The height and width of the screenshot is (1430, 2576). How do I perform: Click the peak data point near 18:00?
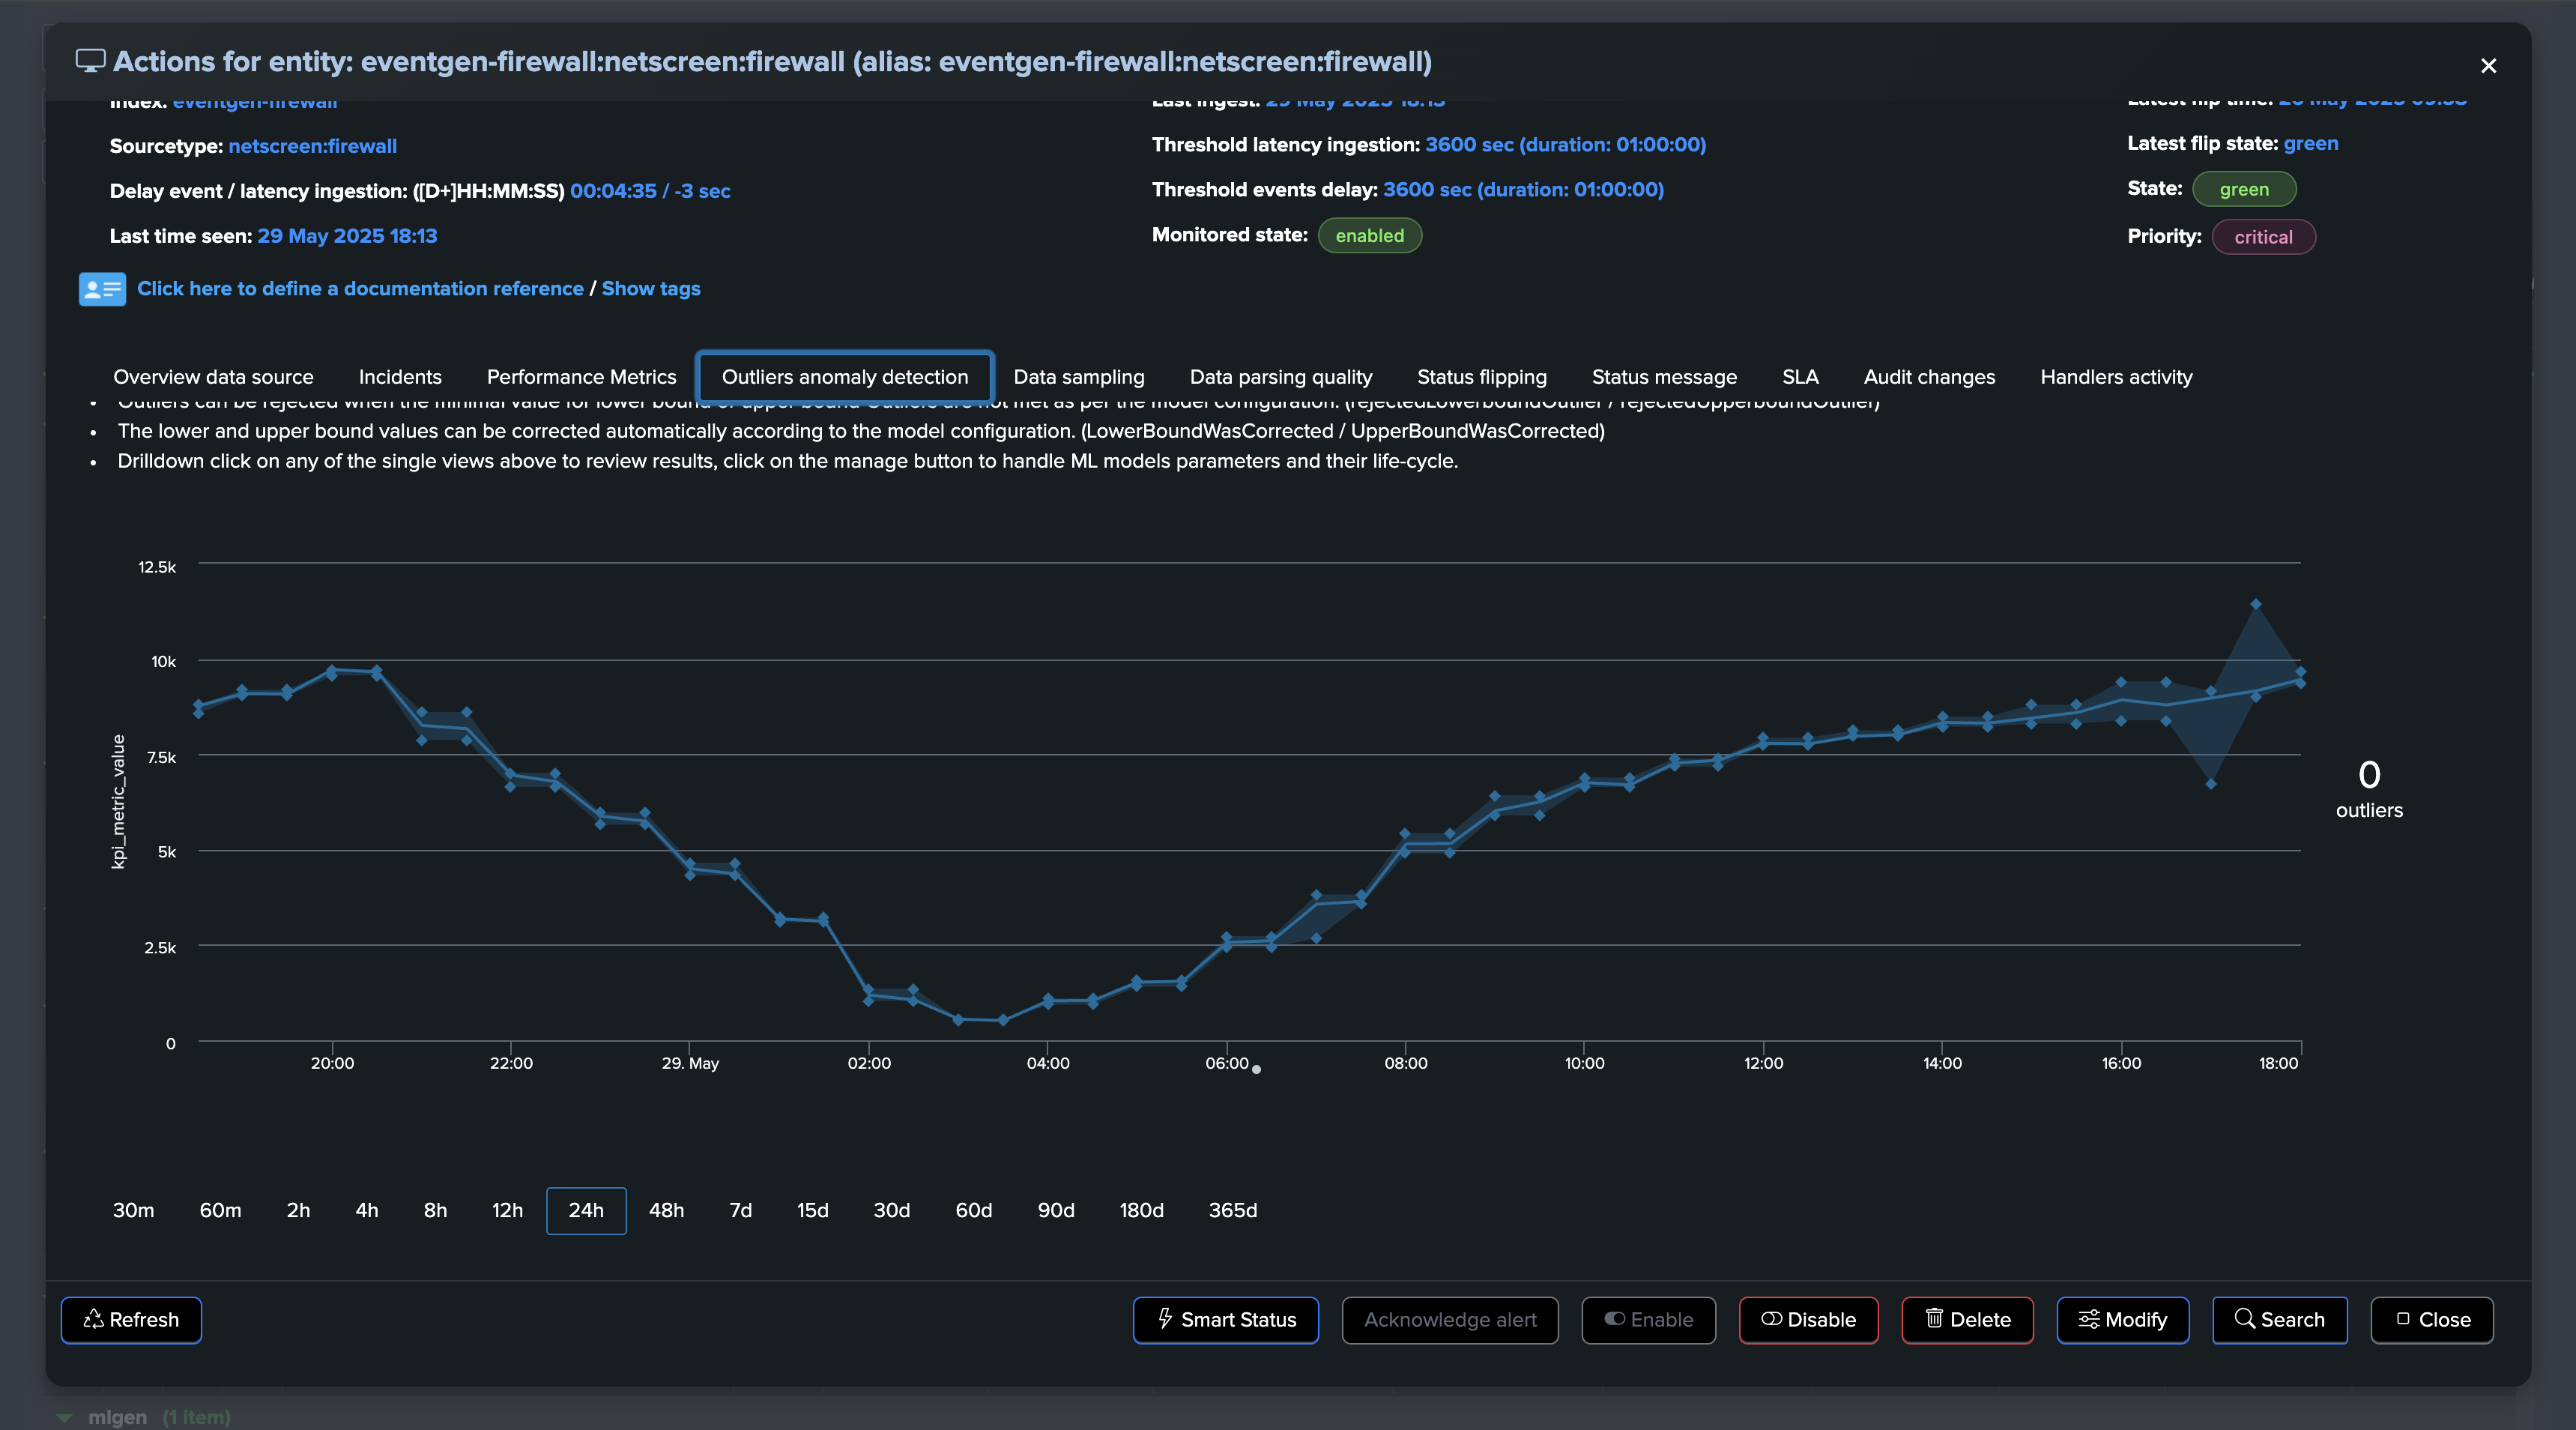click(x=2255, y=604)
